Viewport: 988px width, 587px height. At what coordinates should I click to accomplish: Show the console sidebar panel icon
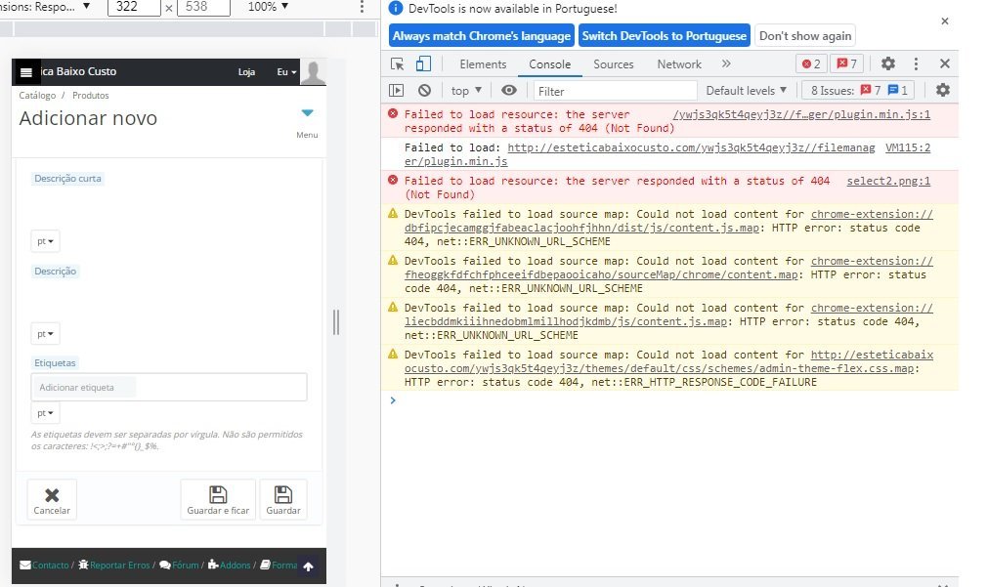pos(397,90)
